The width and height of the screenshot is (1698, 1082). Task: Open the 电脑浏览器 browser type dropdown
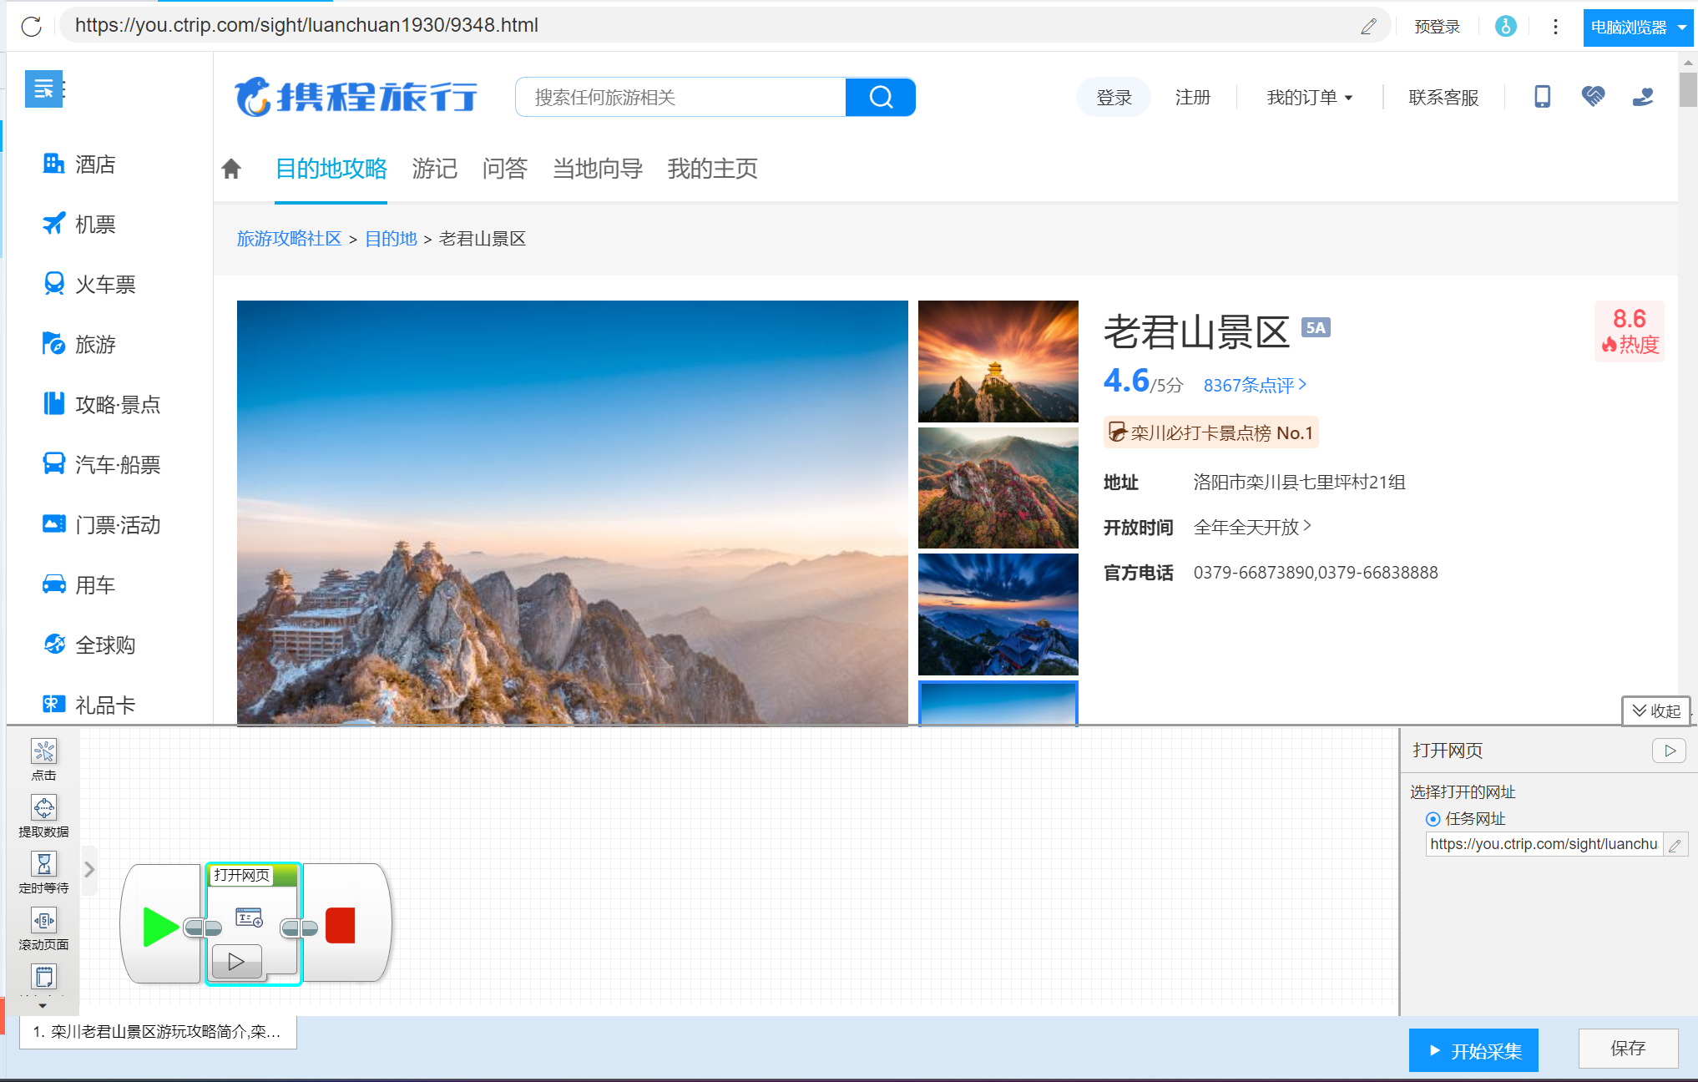(1637, 27)
